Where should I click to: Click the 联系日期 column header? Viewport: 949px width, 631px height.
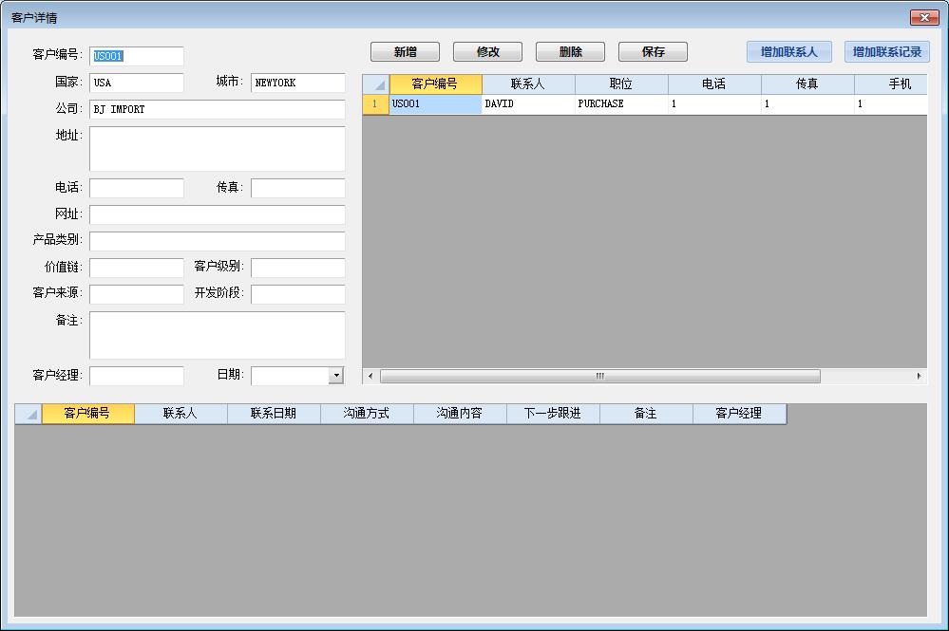[275, 414]
